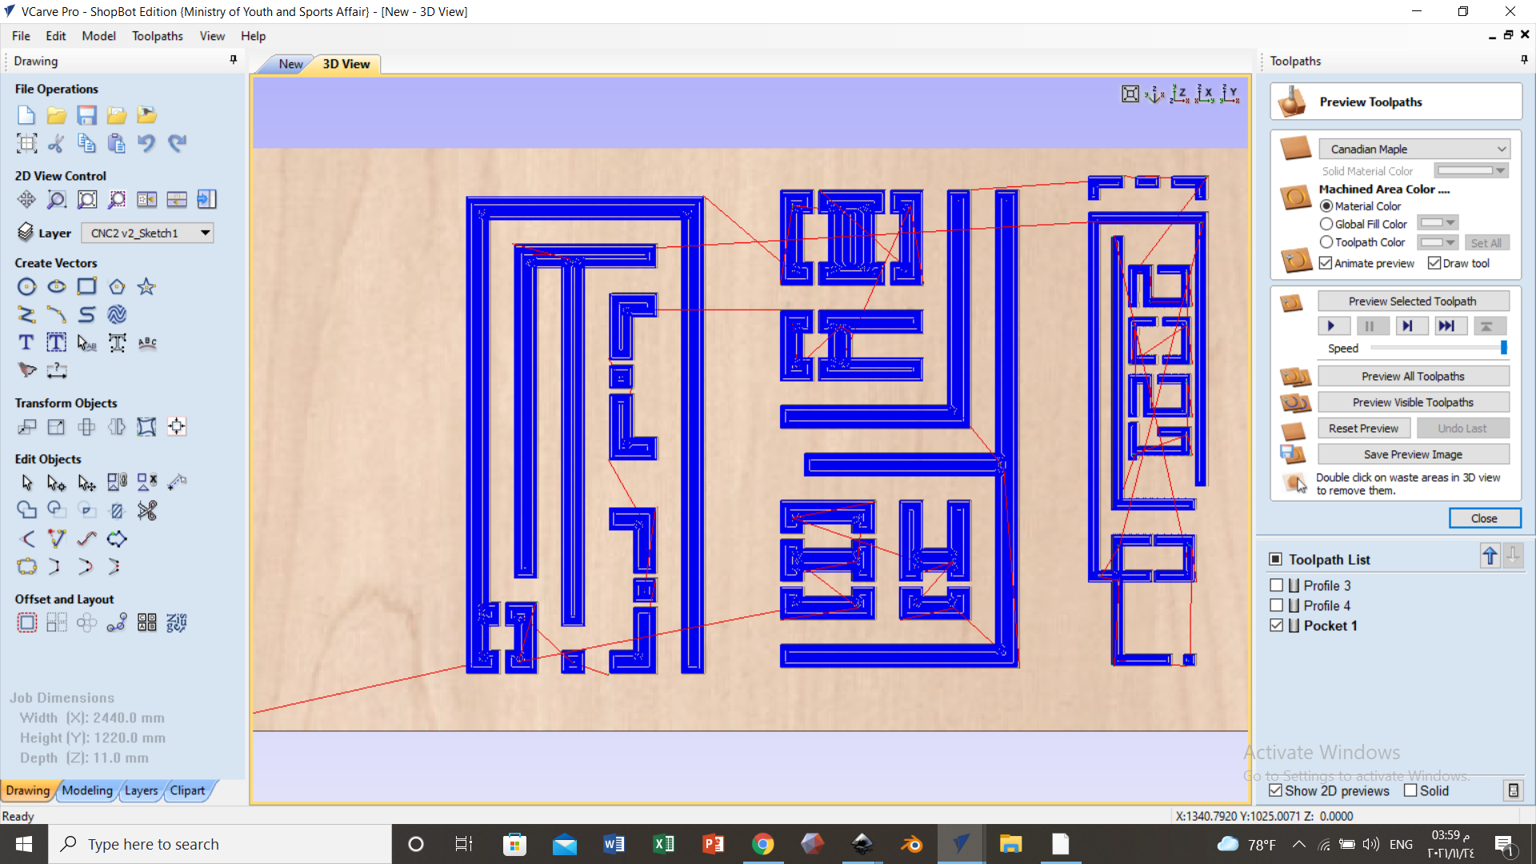Screen dimensions: 1536x864
Task: Select the Selection arrow tool
Action: (x=26, y=482)
